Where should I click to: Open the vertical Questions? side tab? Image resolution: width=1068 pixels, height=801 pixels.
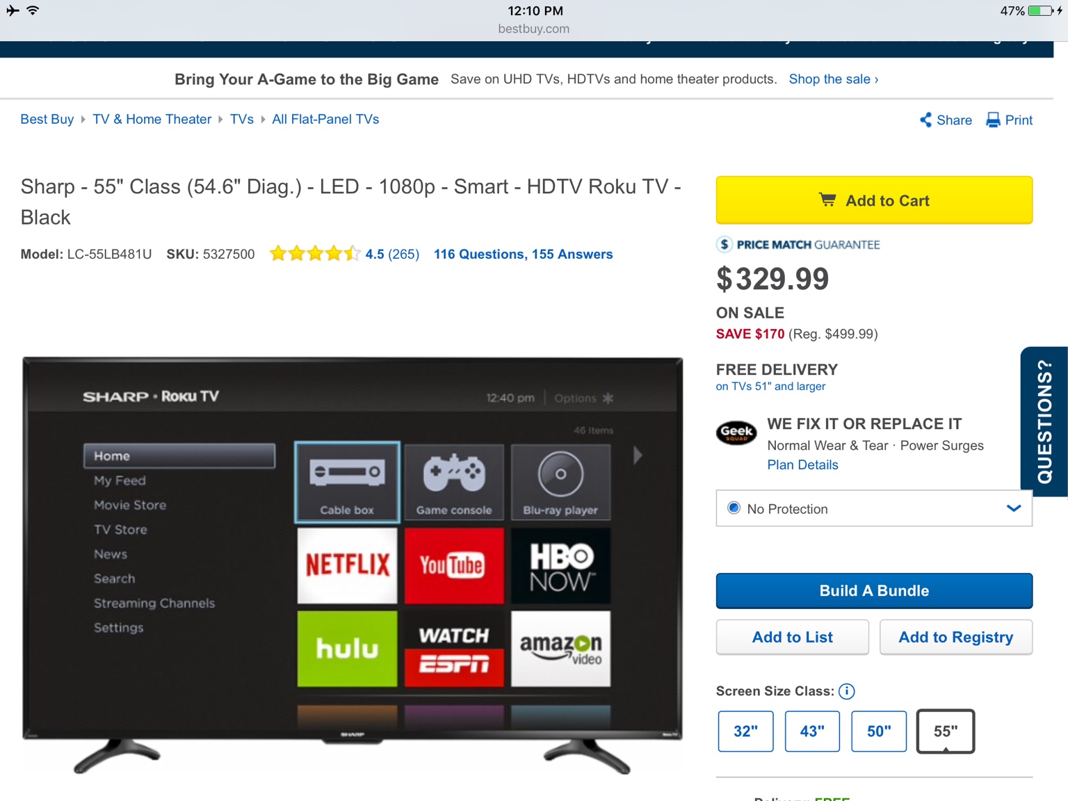point(1044,421)
